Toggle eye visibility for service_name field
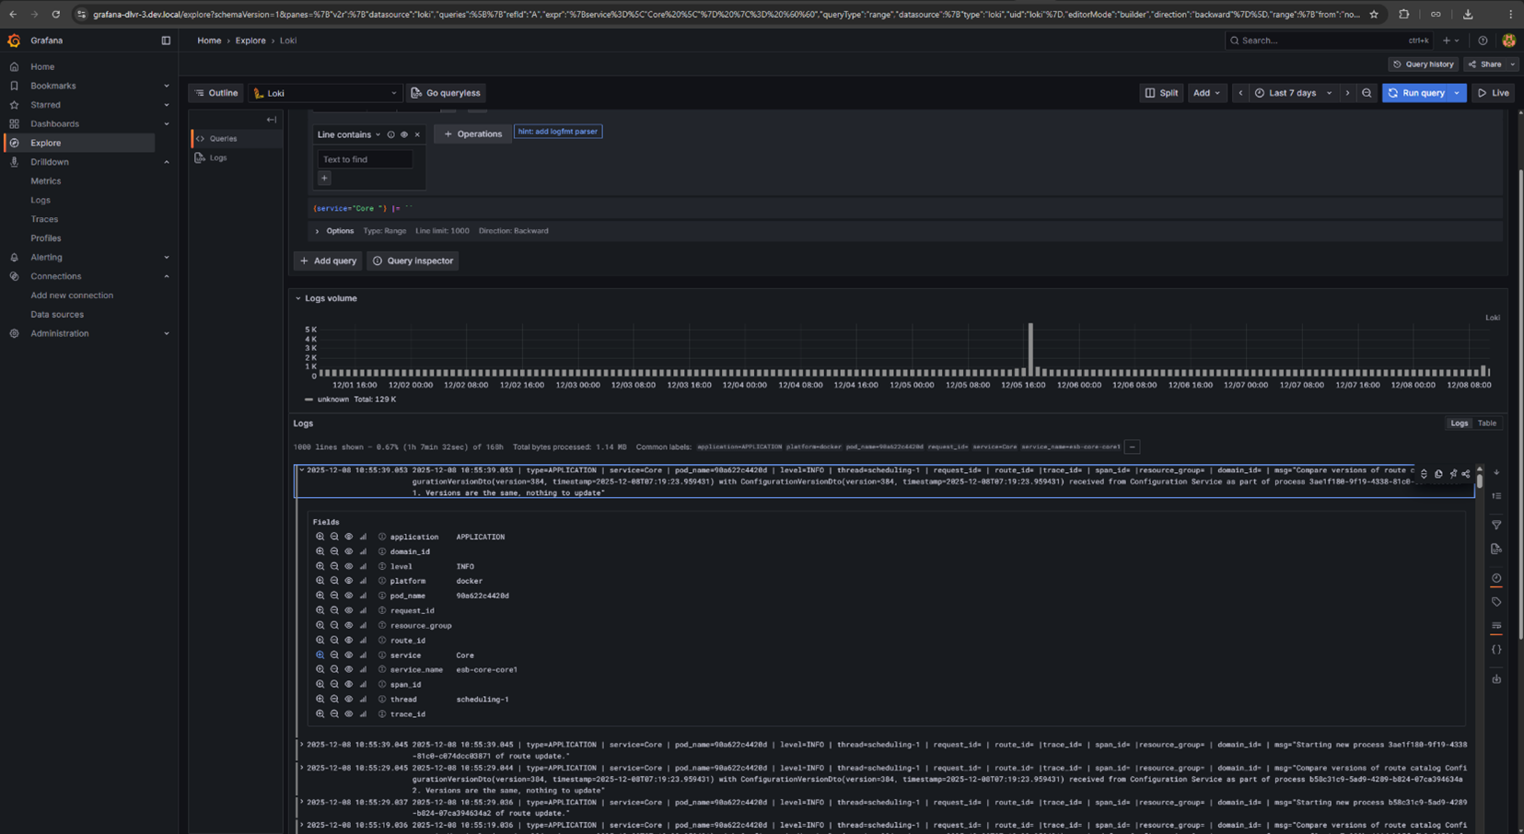 348,669
